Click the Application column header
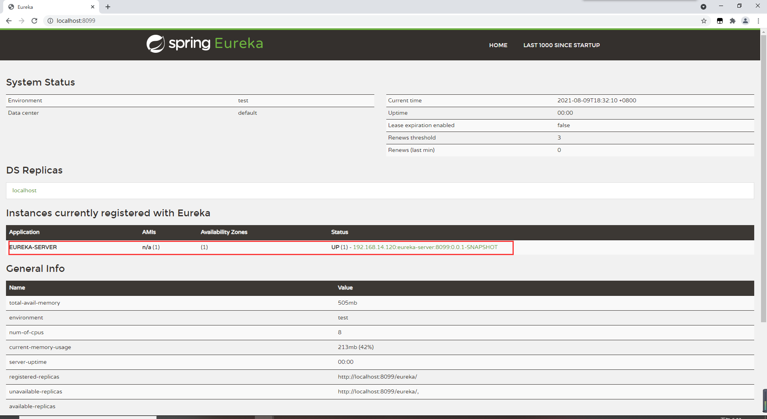 pyautogui.click(x=24, y=232)
